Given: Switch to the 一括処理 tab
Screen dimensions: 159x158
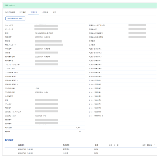Looking at the screenshot, I should (45, 12).
